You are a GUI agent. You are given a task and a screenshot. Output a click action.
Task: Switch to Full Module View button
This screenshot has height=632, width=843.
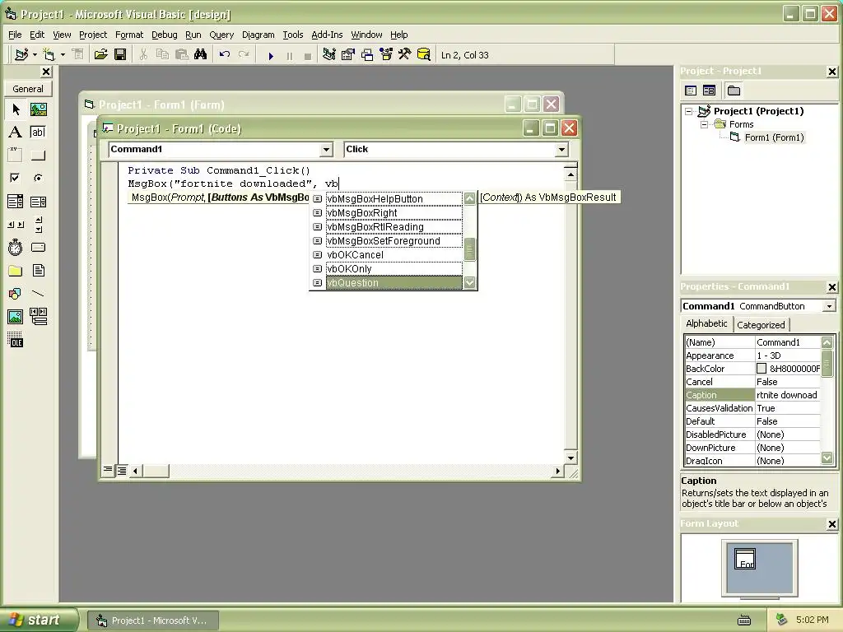pos(122,471)
